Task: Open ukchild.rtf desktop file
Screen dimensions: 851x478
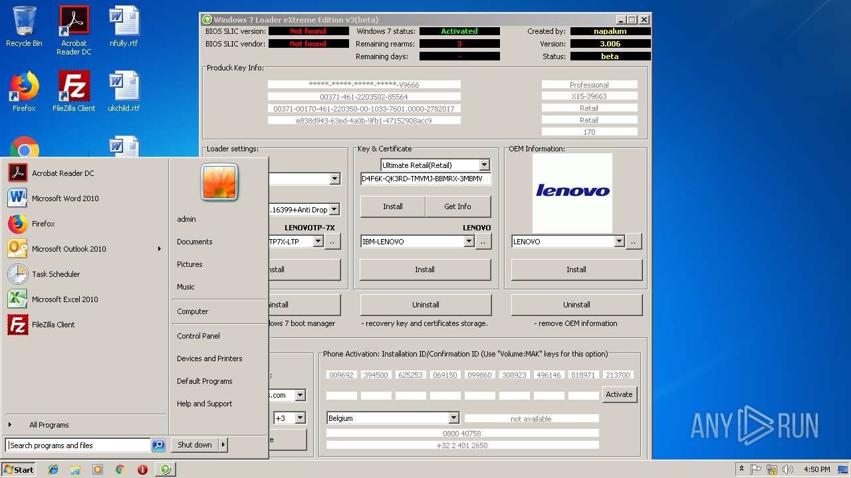Action: tap(124, 92)
